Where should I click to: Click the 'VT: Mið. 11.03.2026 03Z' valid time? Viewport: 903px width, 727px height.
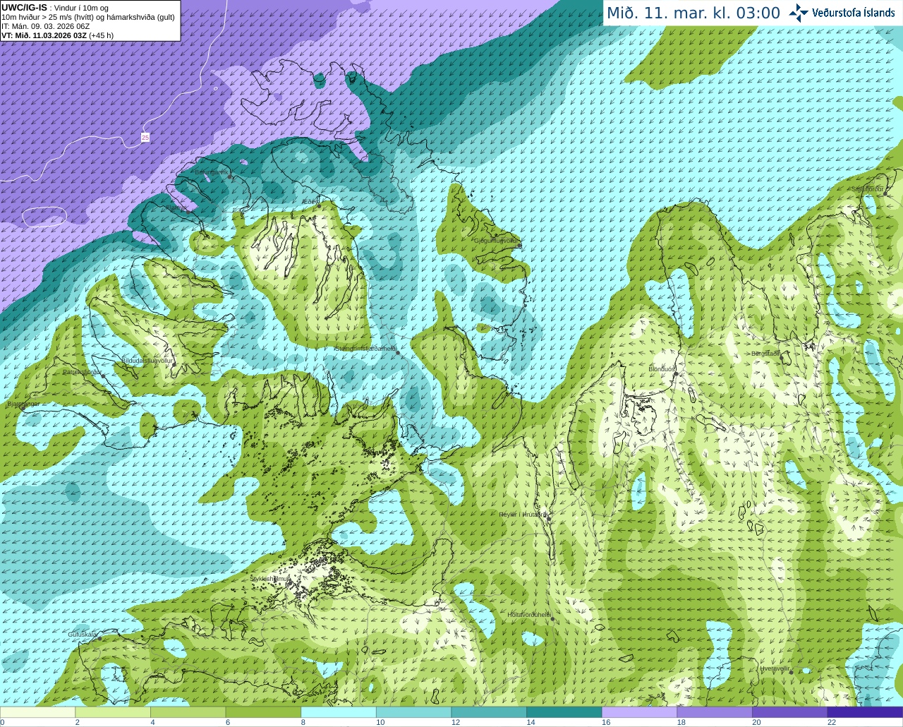pos(44,35)
